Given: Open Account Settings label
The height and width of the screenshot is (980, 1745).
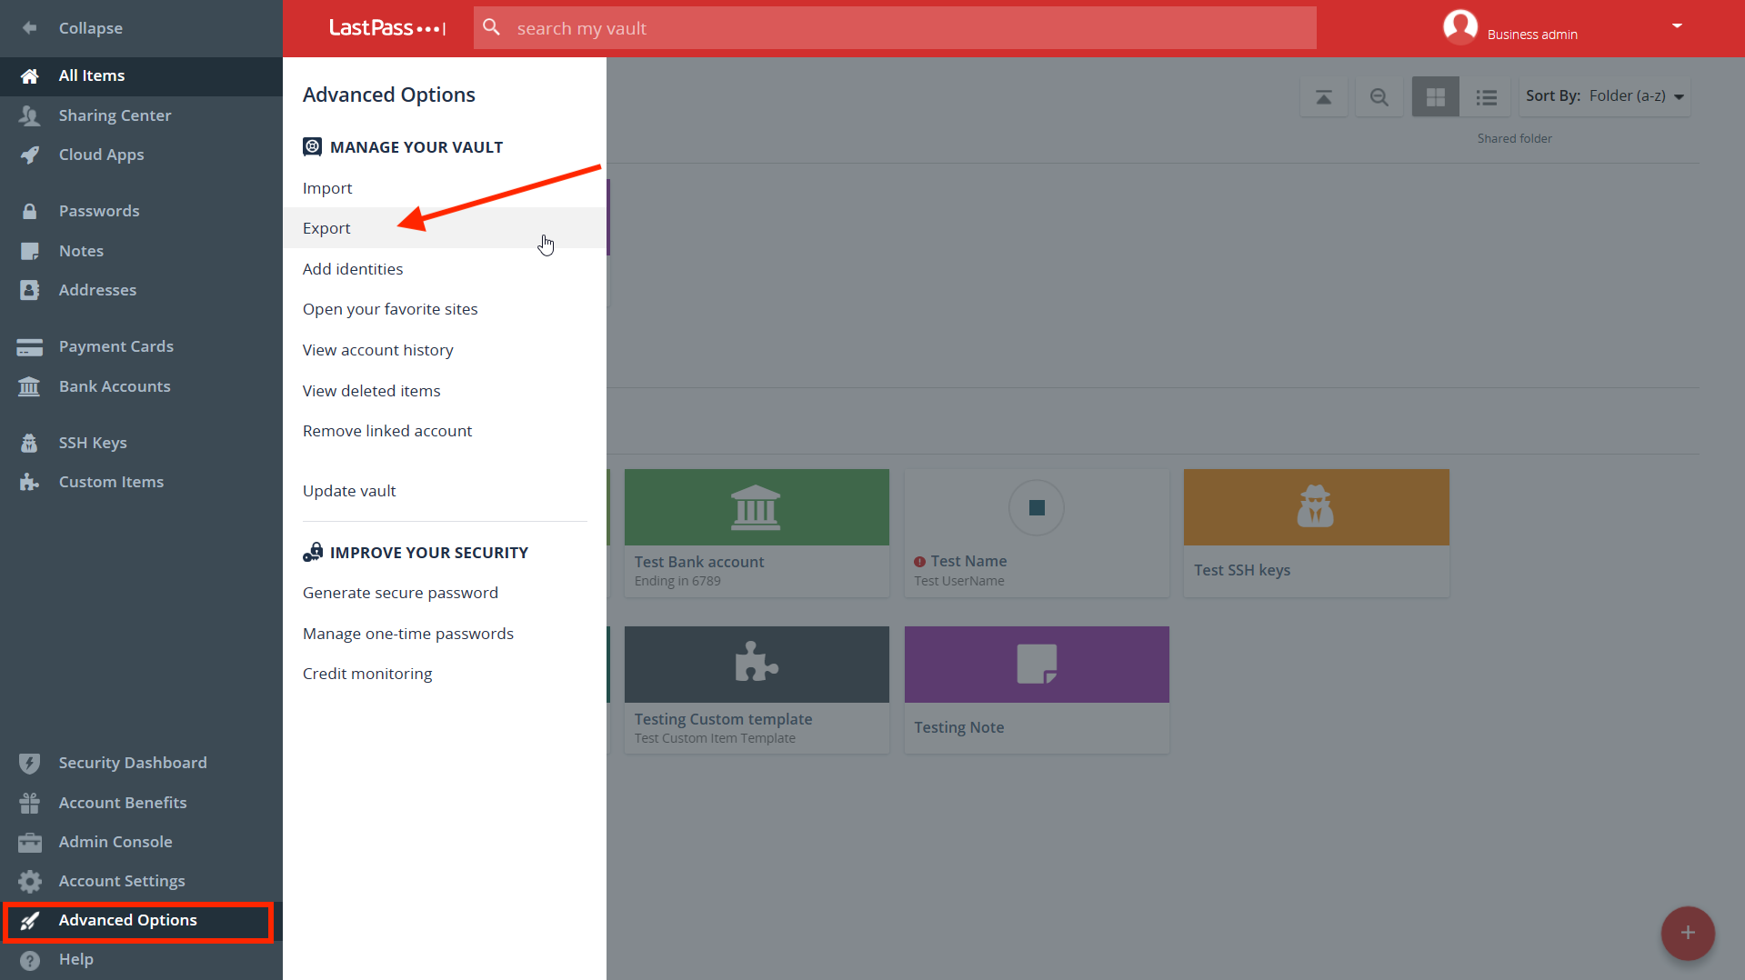Looking at the screenshot, I should tap(122, 881).
